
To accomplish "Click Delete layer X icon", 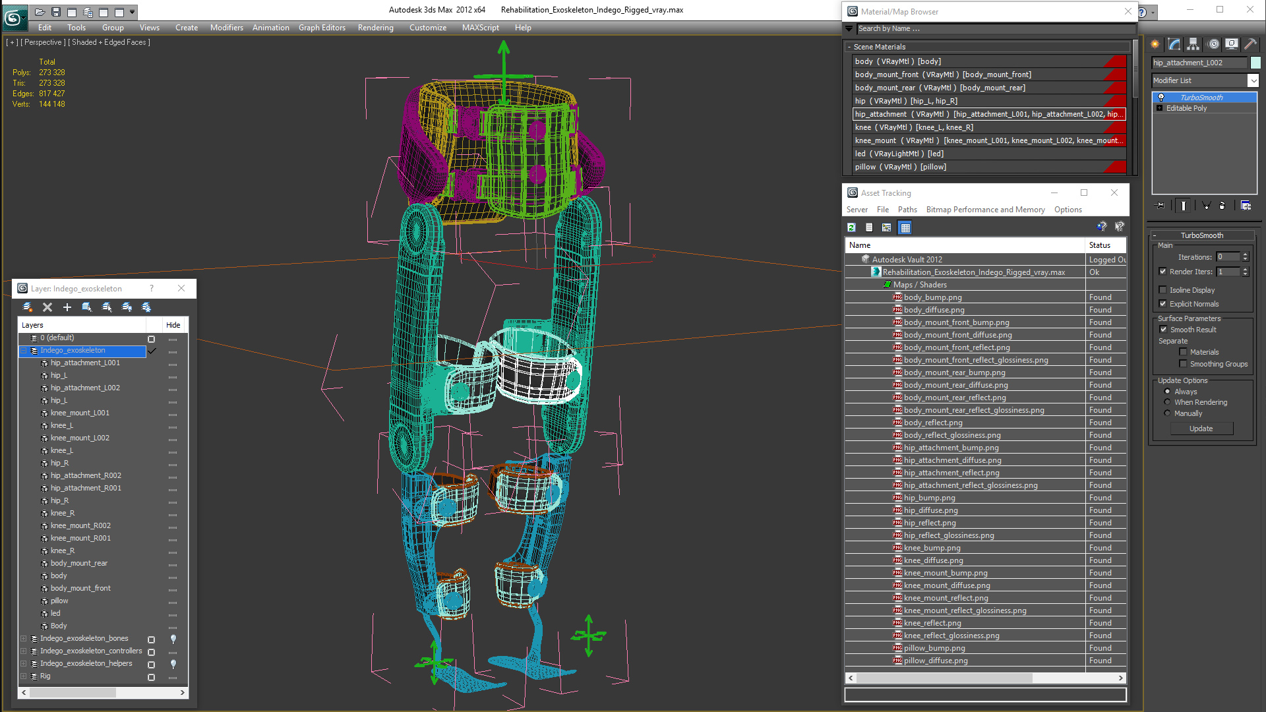I will 47,307.
